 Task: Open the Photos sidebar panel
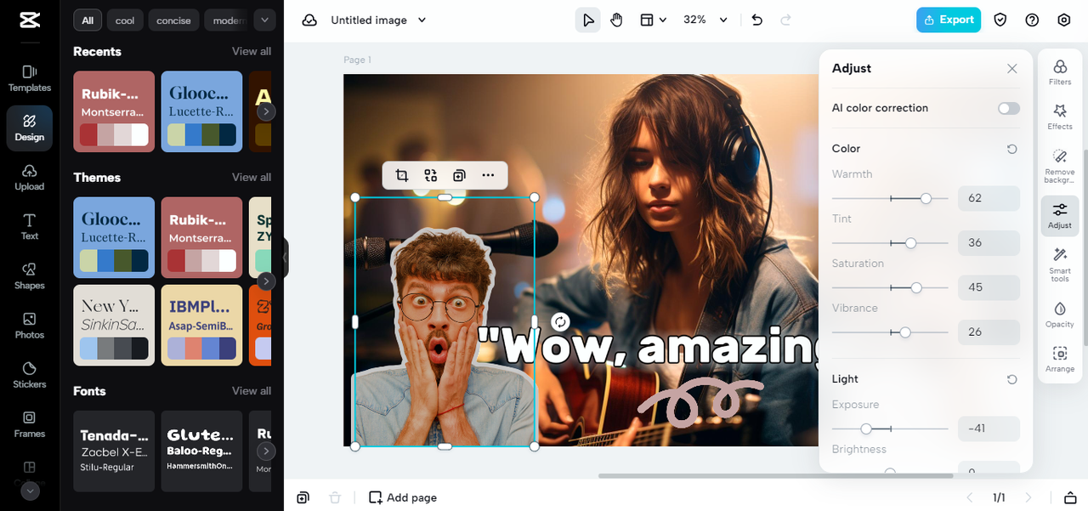pos(30,325)
